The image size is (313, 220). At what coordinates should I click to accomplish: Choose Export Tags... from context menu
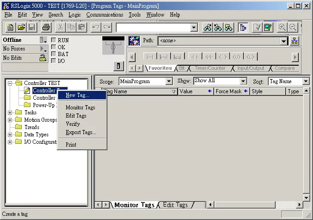click(82, 132)
